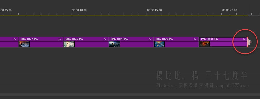Screen dimensions: 260x99
Task: Jump to 00:00:15:00 on the time ruler
Action: pos(154,10)
